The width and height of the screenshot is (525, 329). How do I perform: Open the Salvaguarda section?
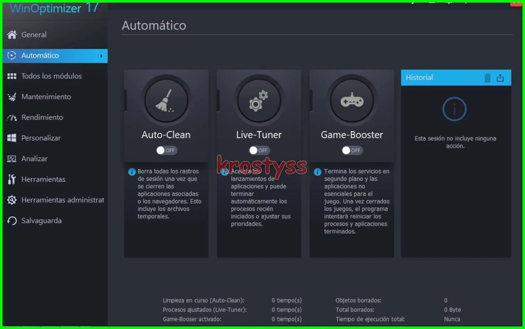55,220
